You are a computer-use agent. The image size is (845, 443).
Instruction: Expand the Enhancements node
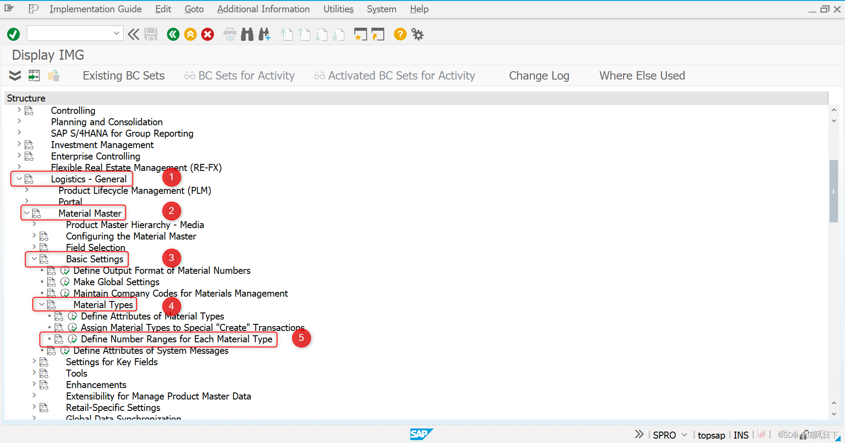click(34, 384)
